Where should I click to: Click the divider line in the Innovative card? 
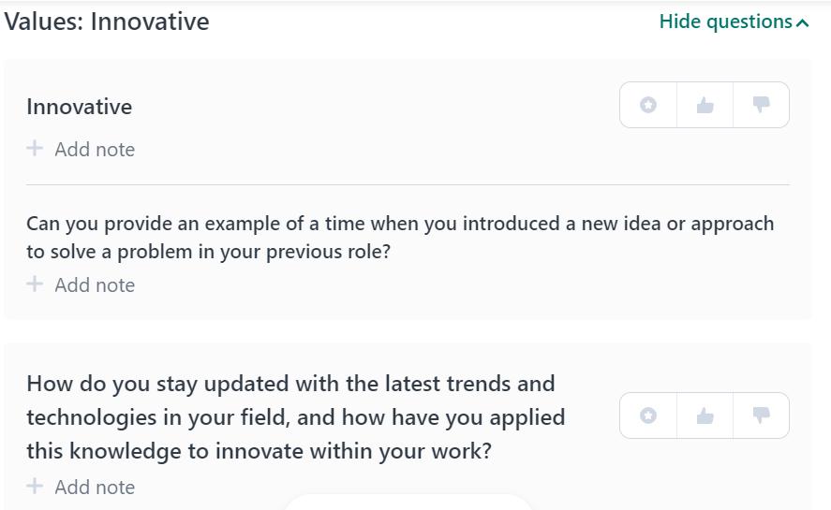408,185
